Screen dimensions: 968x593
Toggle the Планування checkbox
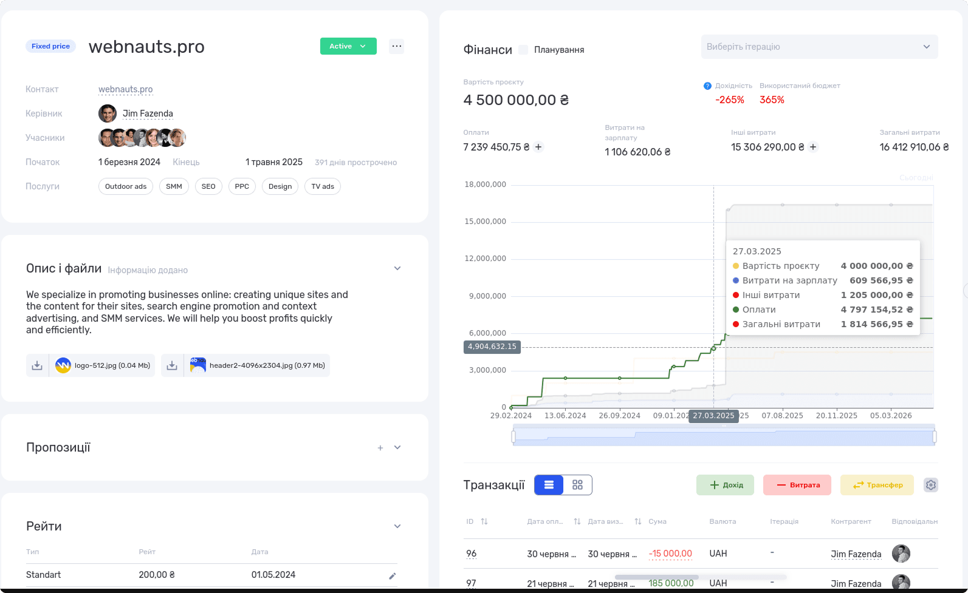(x=523, y=50)
